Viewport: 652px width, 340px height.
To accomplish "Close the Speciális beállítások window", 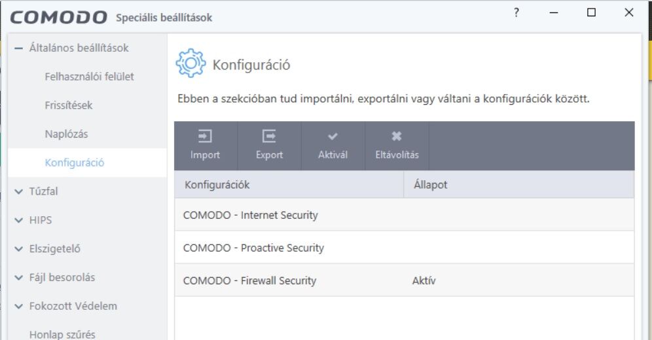I will coord(629,12).
